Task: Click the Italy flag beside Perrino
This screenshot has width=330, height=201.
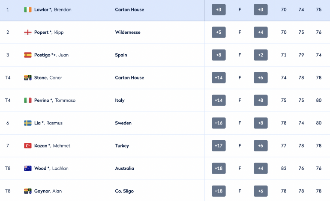Action: click(x=27, y=100)
